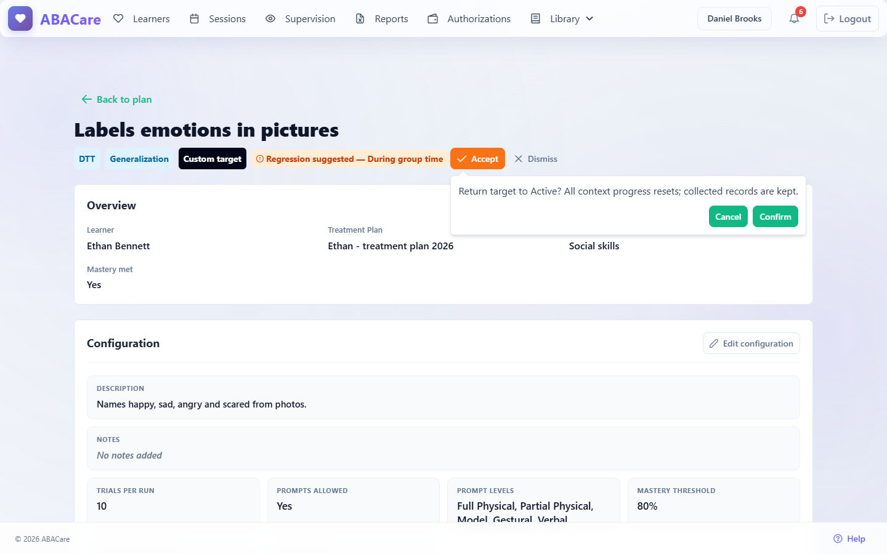Screen dimensions: 887x554
Task: Click learner name Ethan Bennett
Action: click(118, 246)
